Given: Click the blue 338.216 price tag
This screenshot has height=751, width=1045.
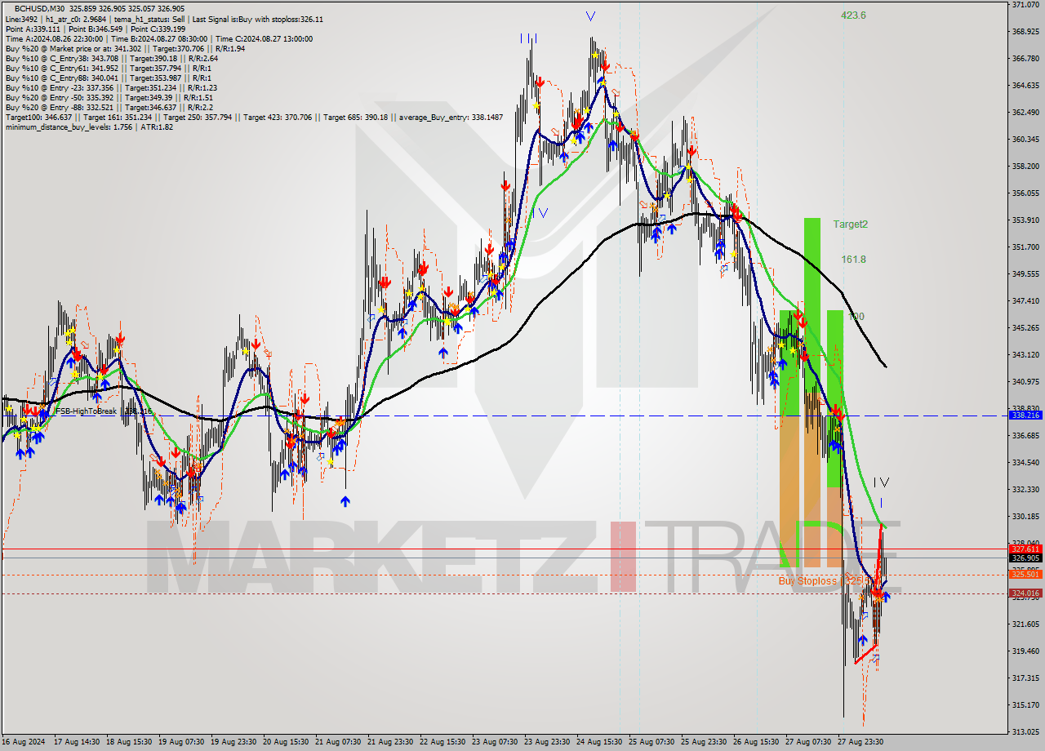Looking at the screenshot, I should point(1025,415).
